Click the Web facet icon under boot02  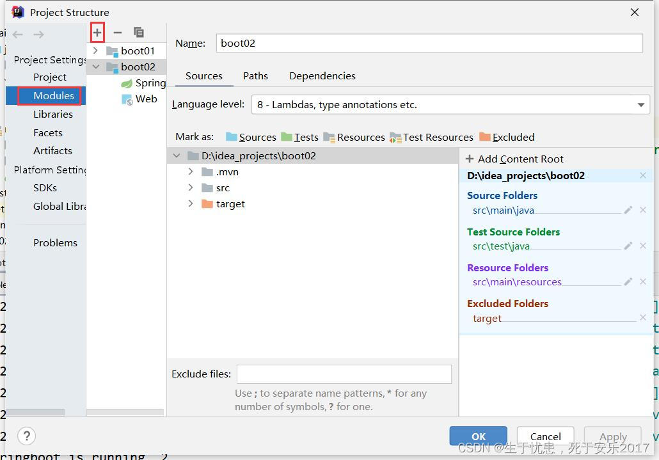(127, 99)
